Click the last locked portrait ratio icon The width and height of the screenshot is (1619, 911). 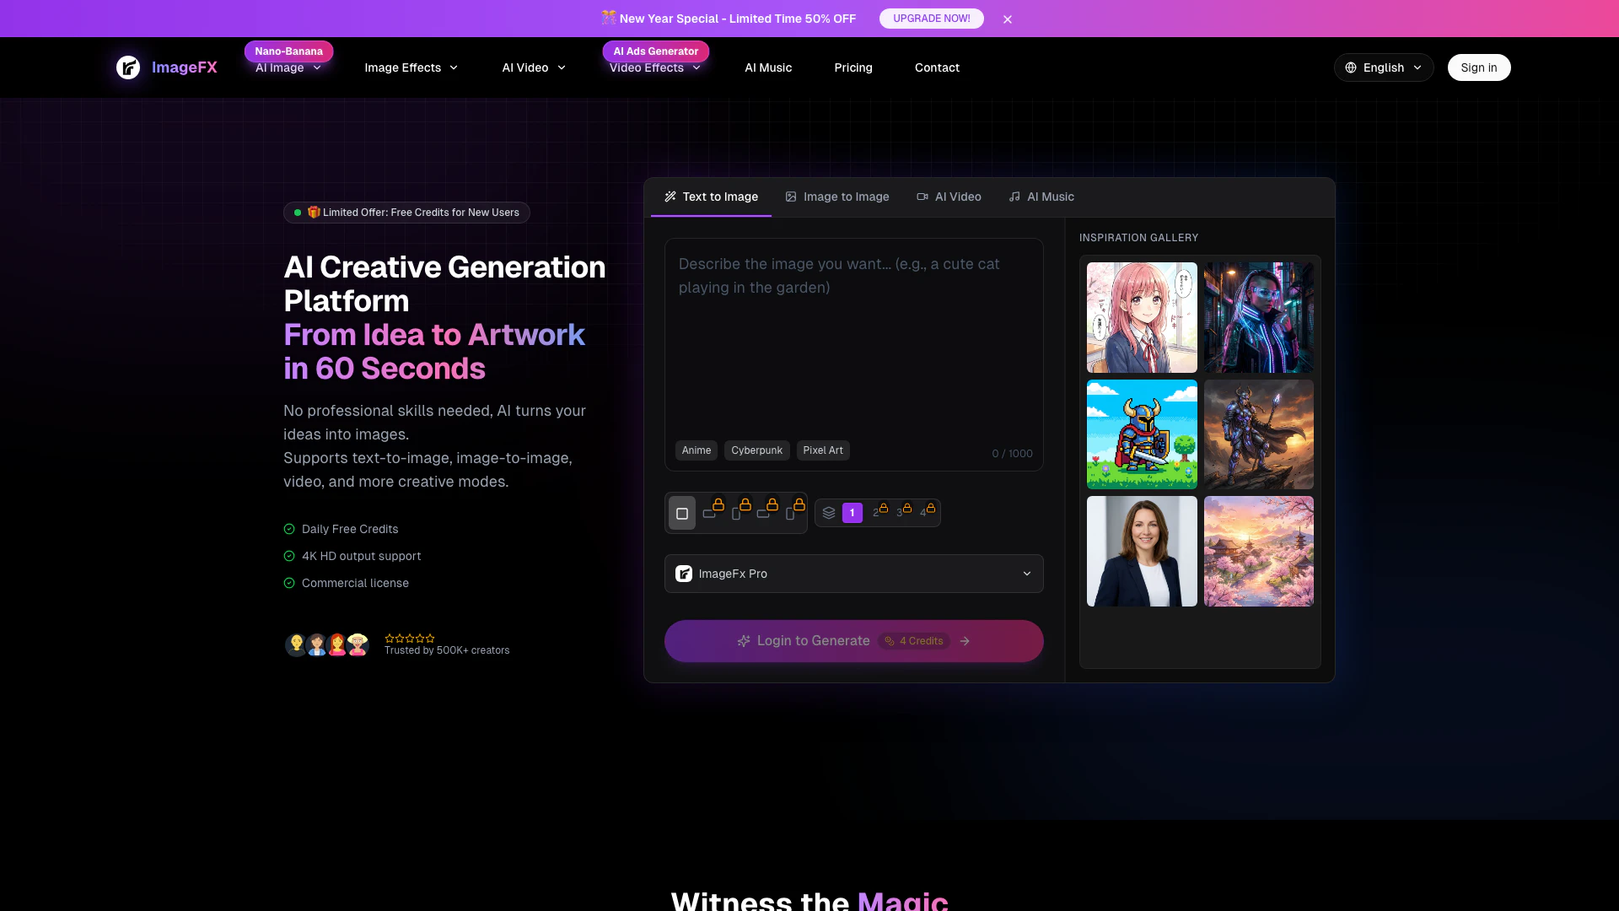pos(791,513)
